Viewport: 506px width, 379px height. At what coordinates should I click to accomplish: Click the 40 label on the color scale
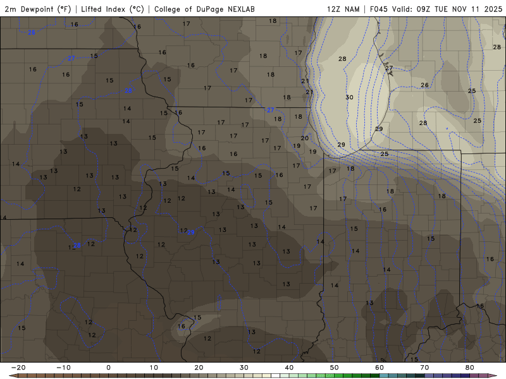pyautogui.click(x=289, y=368)
